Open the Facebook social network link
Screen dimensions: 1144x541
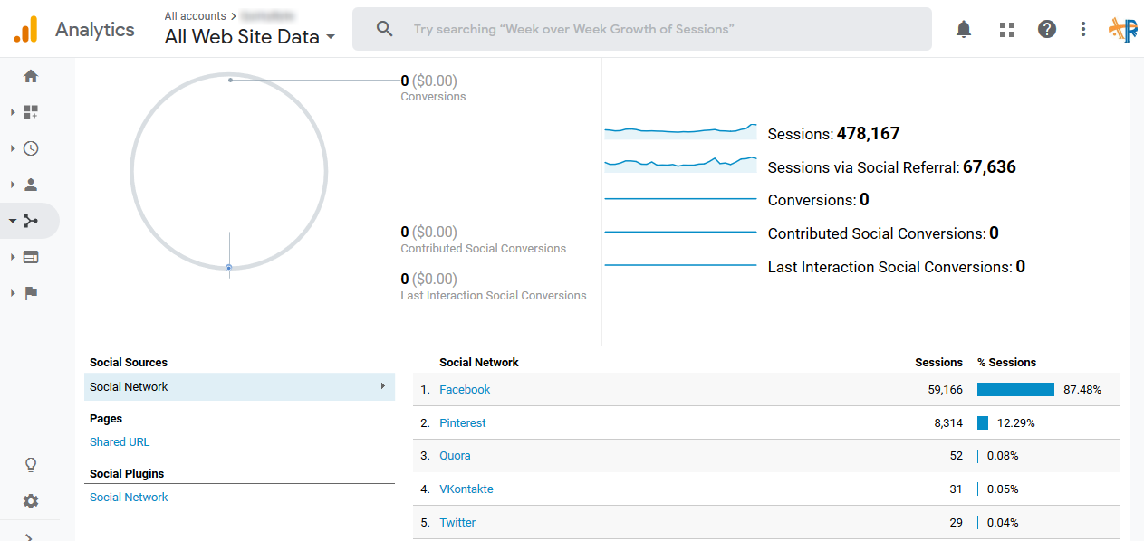(465, 390)
